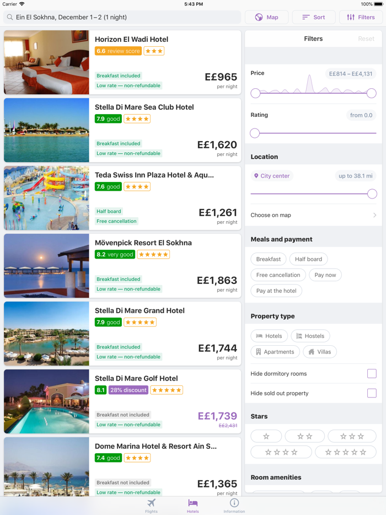Open the Information tab
Image resolution: width=386 pixels, height=515 pixels.
click(x=234, y=505)
